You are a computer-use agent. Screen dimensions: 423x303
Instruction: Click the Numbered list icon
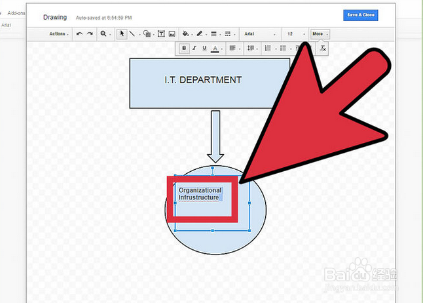coord(268,48)
